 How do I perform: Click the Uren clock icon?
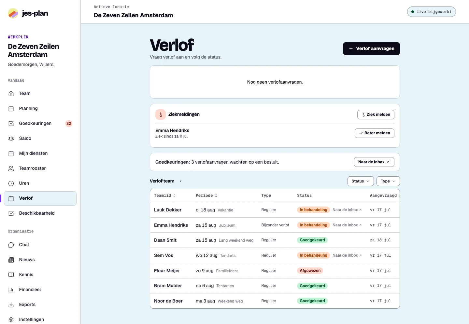pyautogui.click(x=11, y=183)
